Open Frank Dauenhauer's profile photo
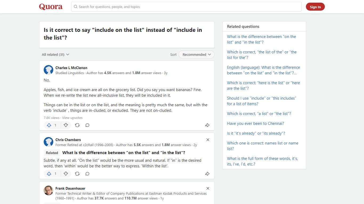The width and height of the screenshot is (364, 204). coord(48,190)
